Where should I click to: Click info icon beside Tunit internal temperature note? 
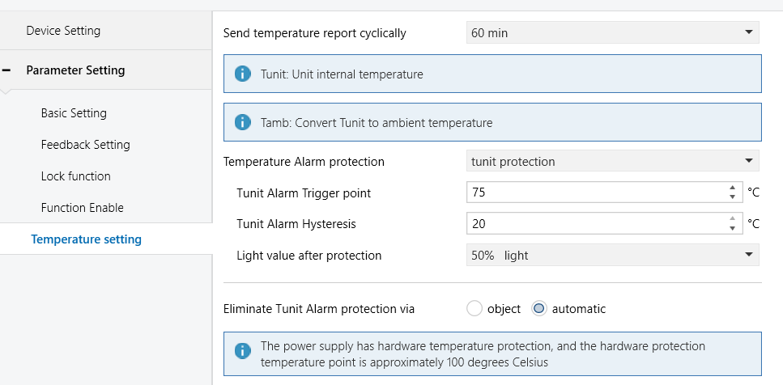242,74
